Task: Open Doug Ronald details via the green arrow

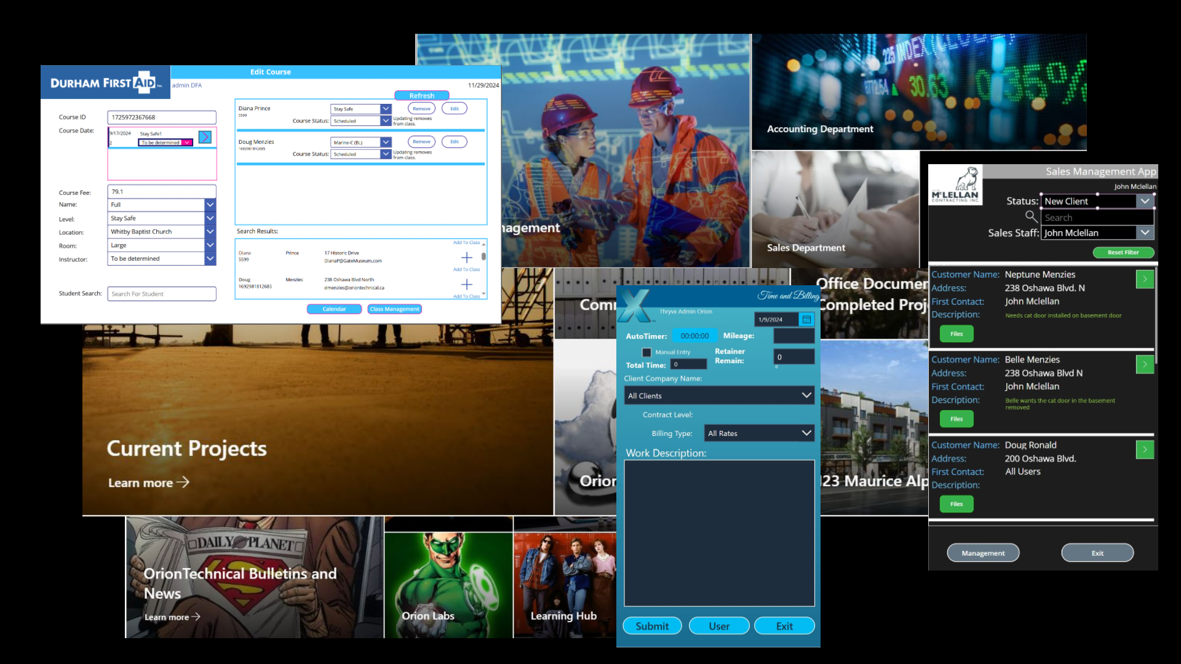Action: [1145, 449]
